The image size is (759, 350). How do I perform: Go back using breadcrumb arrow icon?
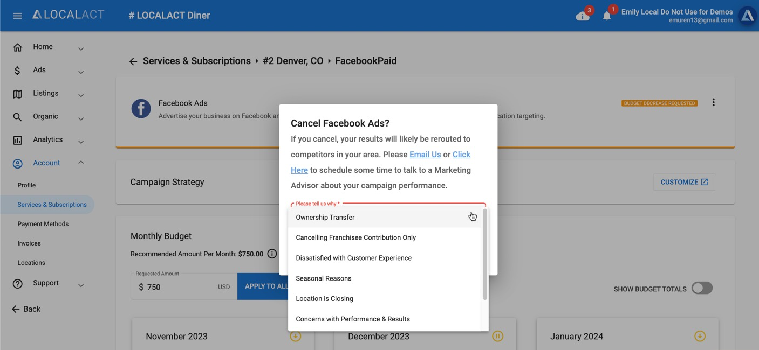(133, 61)
